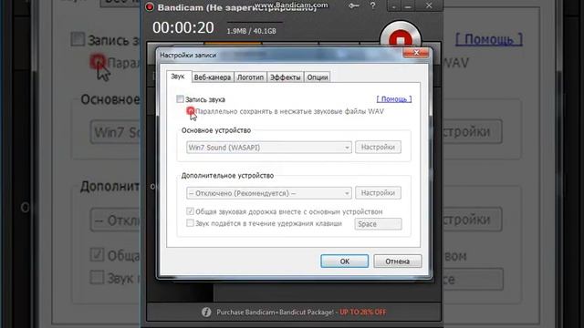The height and width of the screenshot is (328, 584).
Task: Open Bandicam help question mark icon
Action: 373,5
